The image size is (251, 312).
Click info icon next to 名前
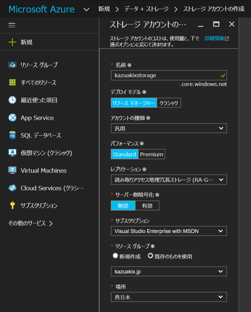tap(129, 65)
